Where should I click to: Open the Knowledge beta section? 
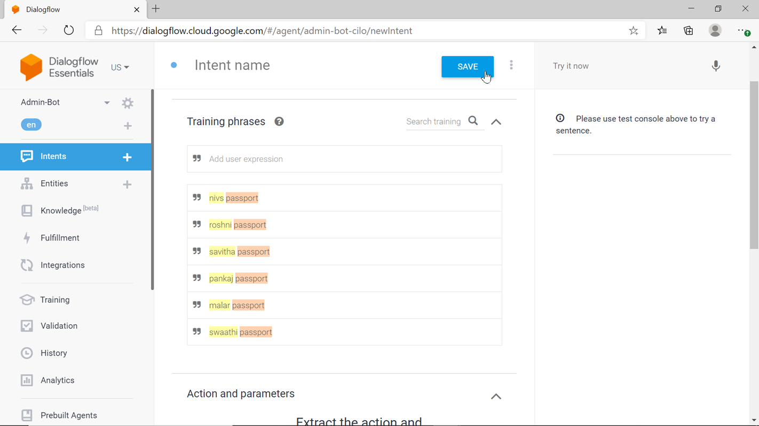[x=61, y=211]
